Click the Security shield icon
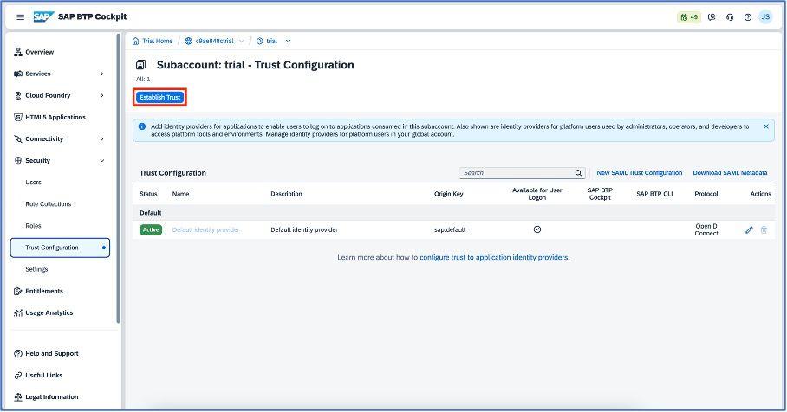The width and height of the screenshot is (787, 412). point(18,161)
